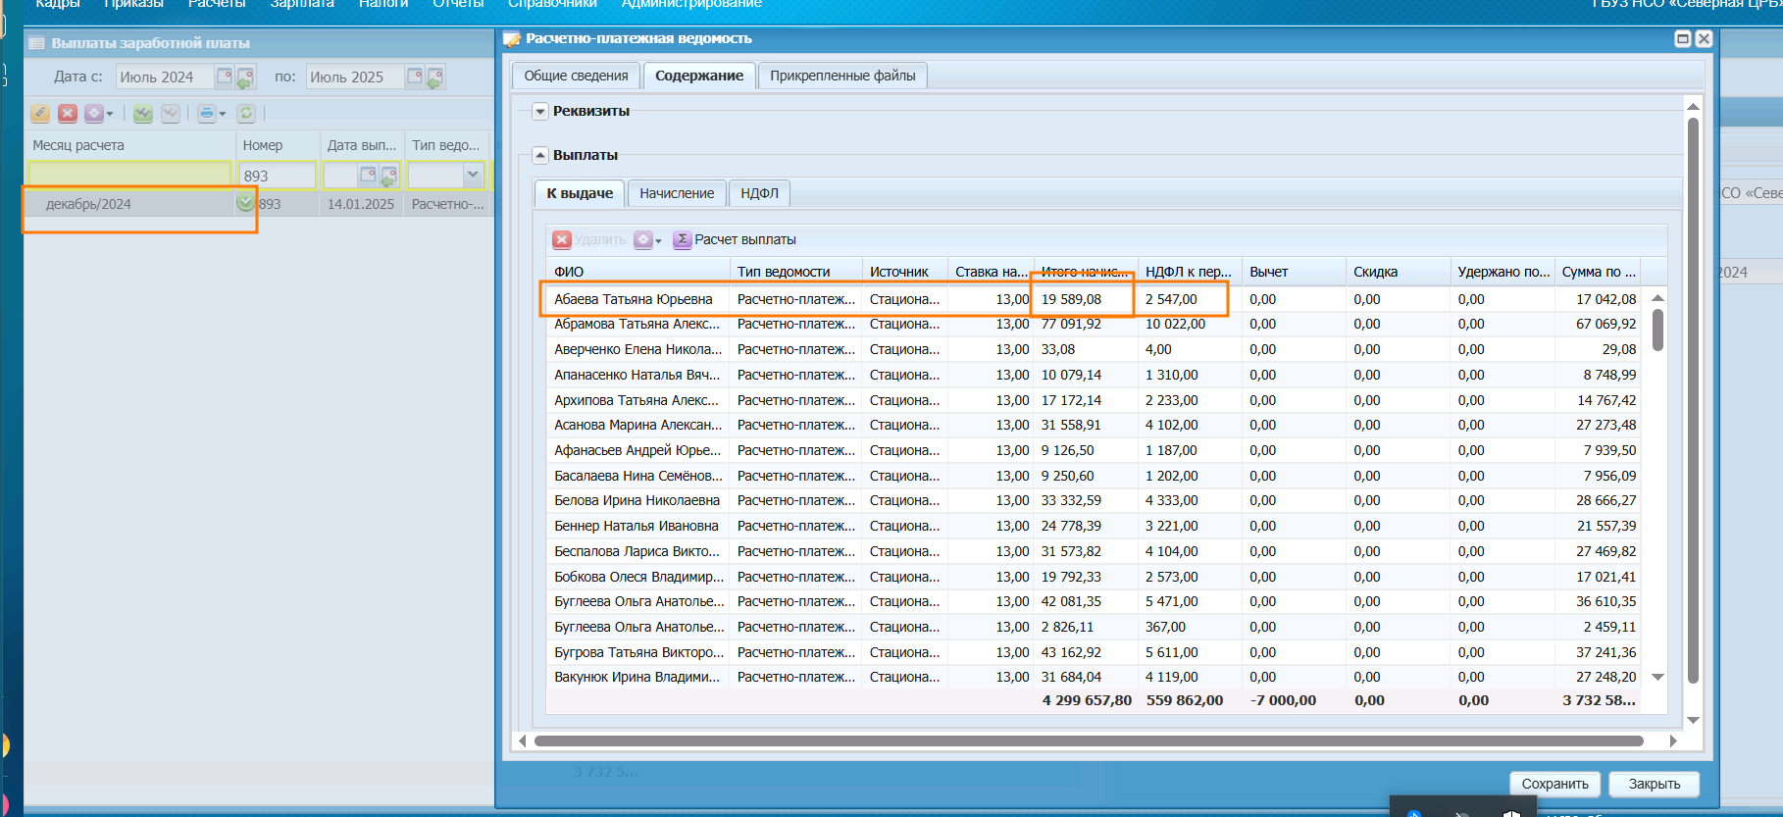The image size is (1783, 817).
Task: Click the value '77 091,92' in Абрамова row
Action: [1071, 324]
